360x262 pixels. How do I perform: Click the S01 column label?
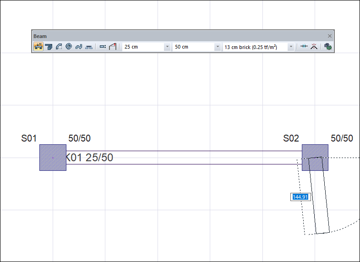click(29, 138)
